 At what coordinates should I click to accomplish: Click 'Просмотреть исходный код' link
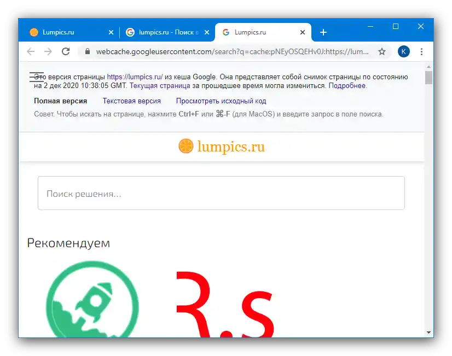click(221, 101)
